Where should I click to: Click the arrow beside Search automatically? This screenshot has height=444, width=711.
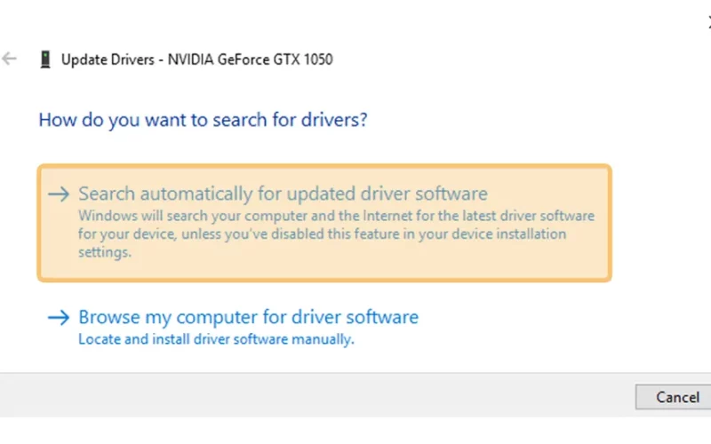tap(59, 194)
